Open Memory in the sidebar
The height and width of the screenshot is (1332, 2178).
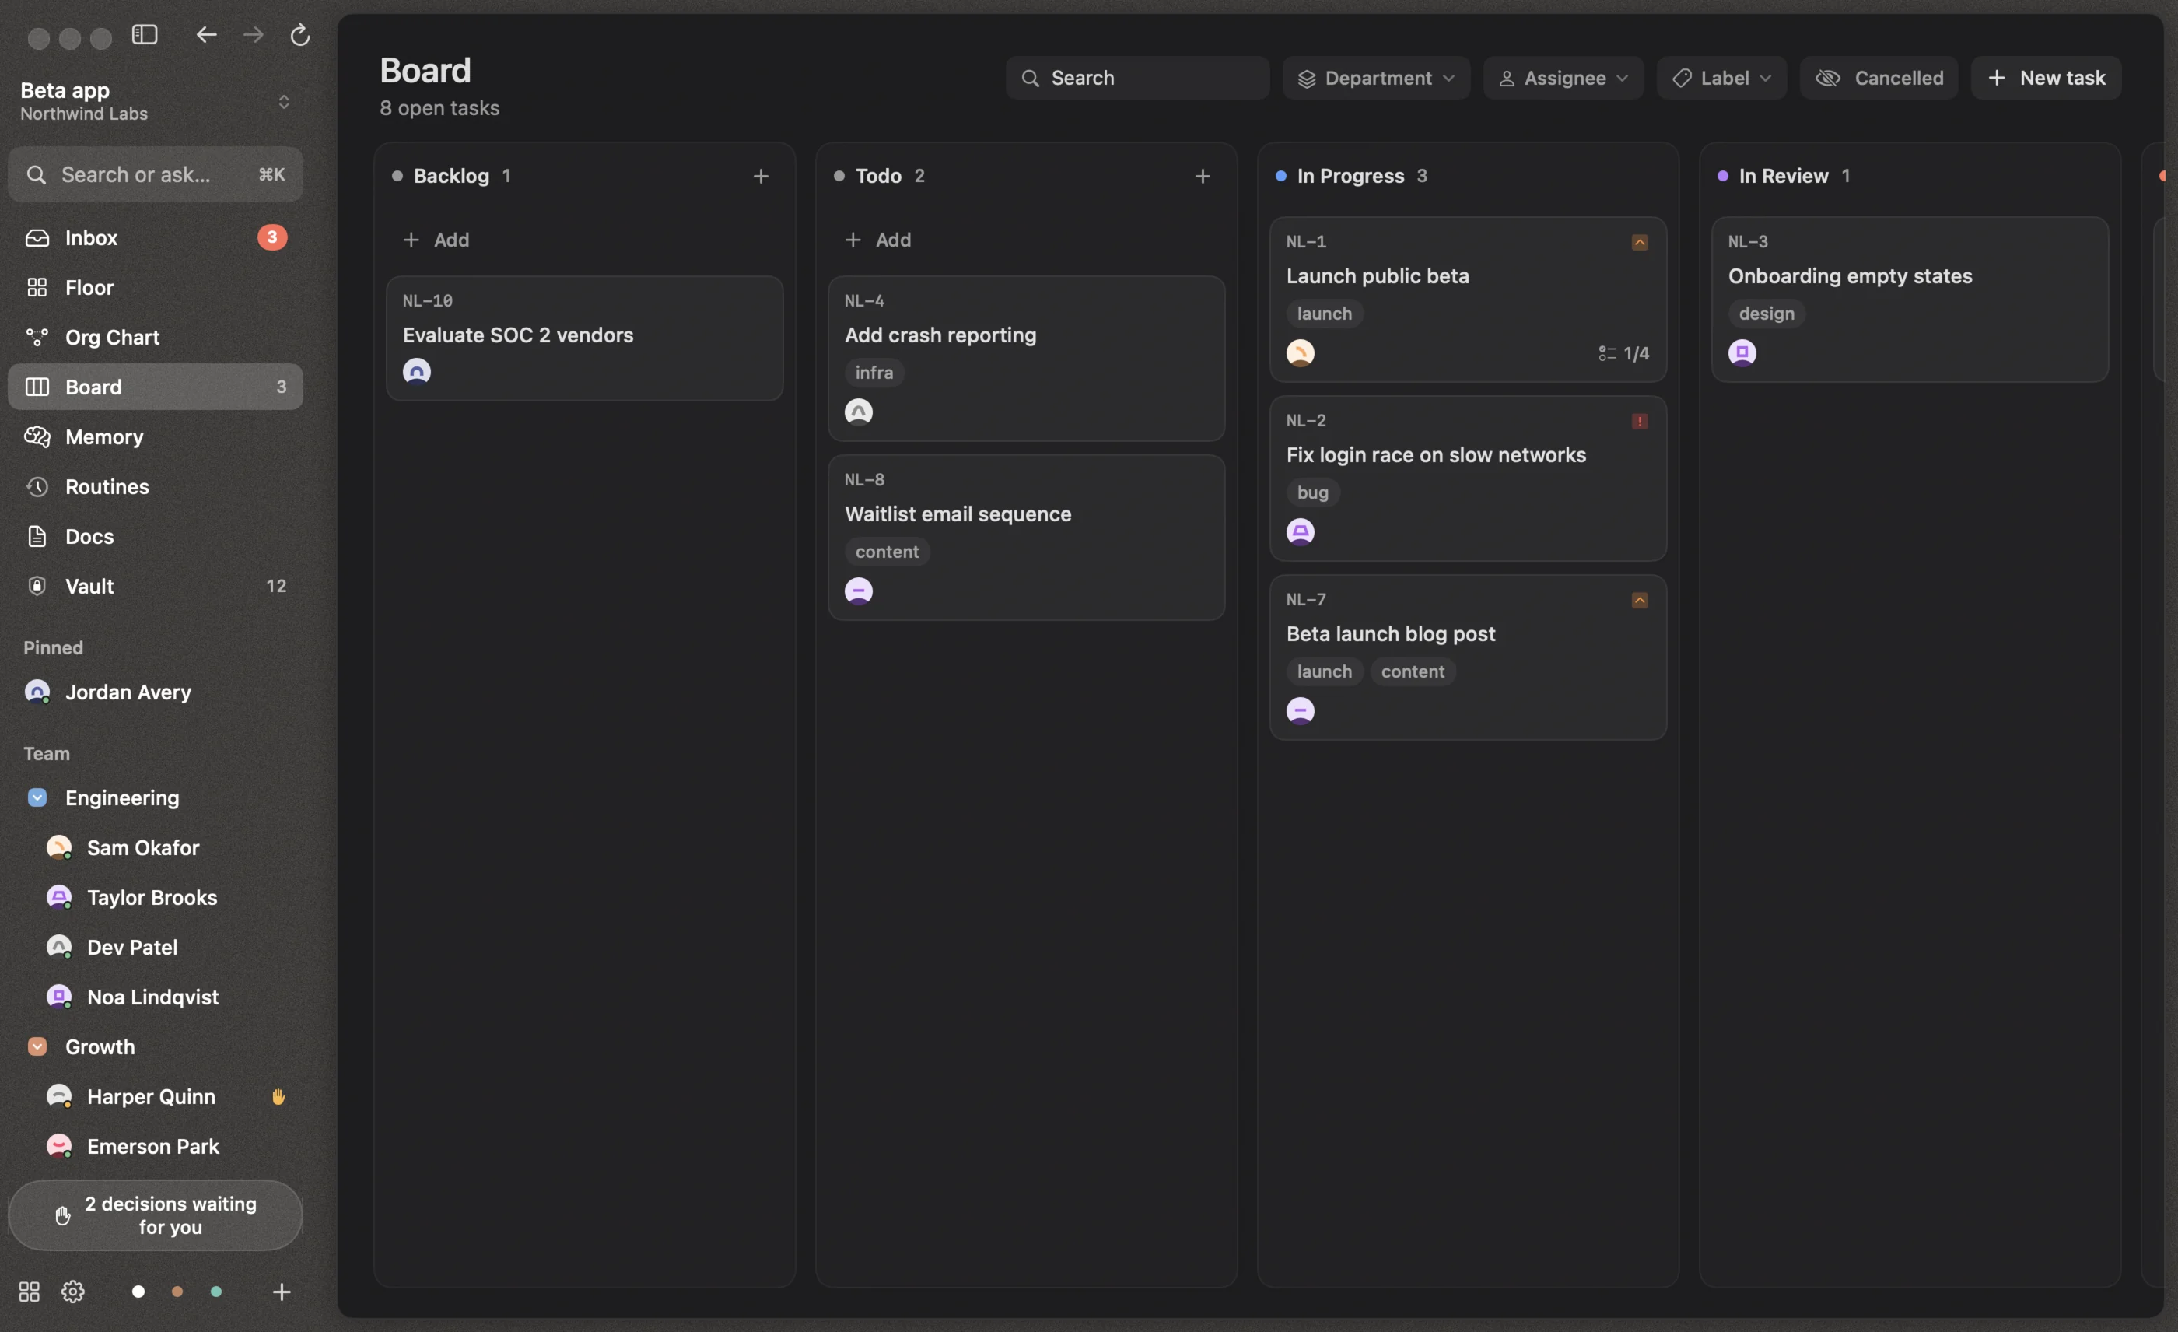[x=156, y=436]
